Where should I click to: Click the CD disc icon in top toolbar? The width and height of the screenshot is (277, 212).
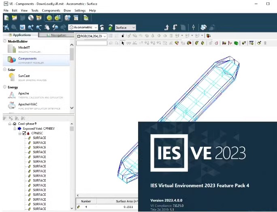pyautogui.click(x=31, y=18)
